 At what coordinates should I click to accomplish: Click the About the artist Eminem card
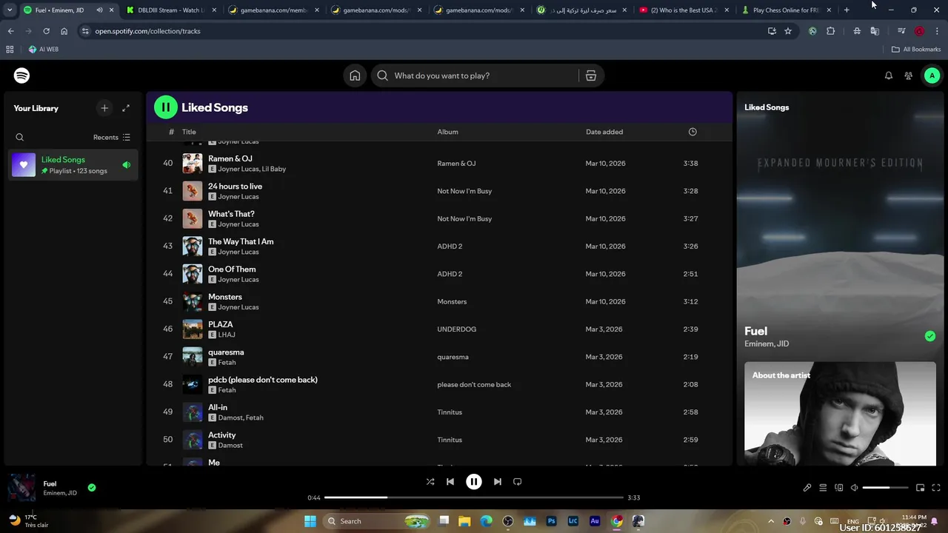click(x=840, y=413)
